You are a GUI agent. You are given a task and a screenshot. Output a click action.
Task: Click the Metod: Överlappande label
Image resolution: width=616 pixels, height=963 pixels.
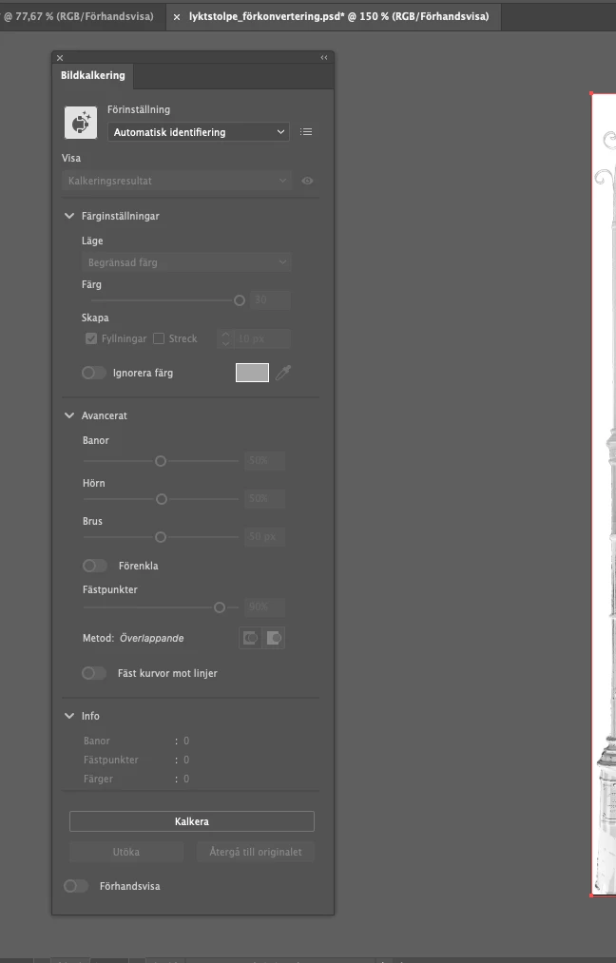pos(133,638)
